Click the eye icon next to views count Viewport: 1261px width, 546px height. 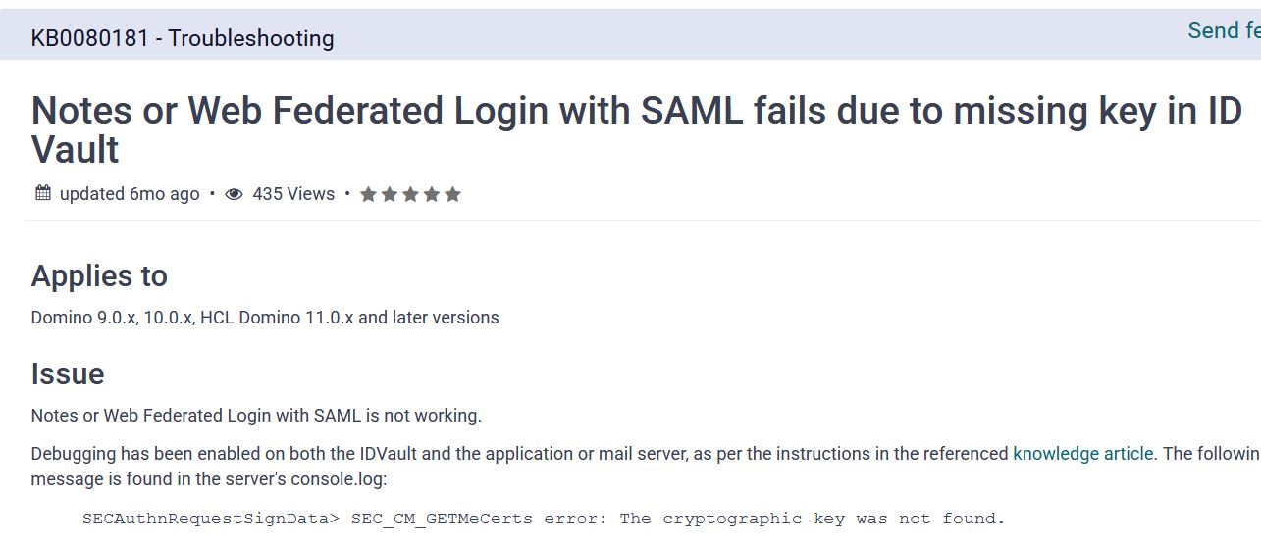[x=234, y=194]
